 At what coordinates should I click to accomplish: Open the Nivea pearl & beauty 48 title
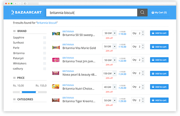(80, 75)
